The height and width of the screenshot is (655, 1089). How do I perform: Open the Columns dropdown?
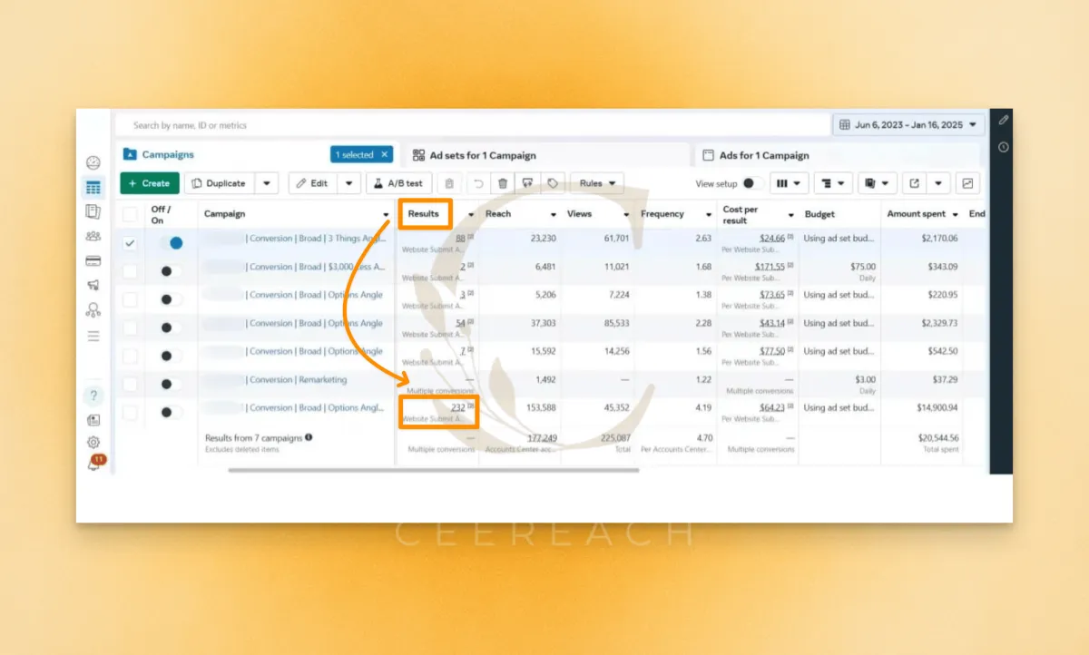point(789,183)
